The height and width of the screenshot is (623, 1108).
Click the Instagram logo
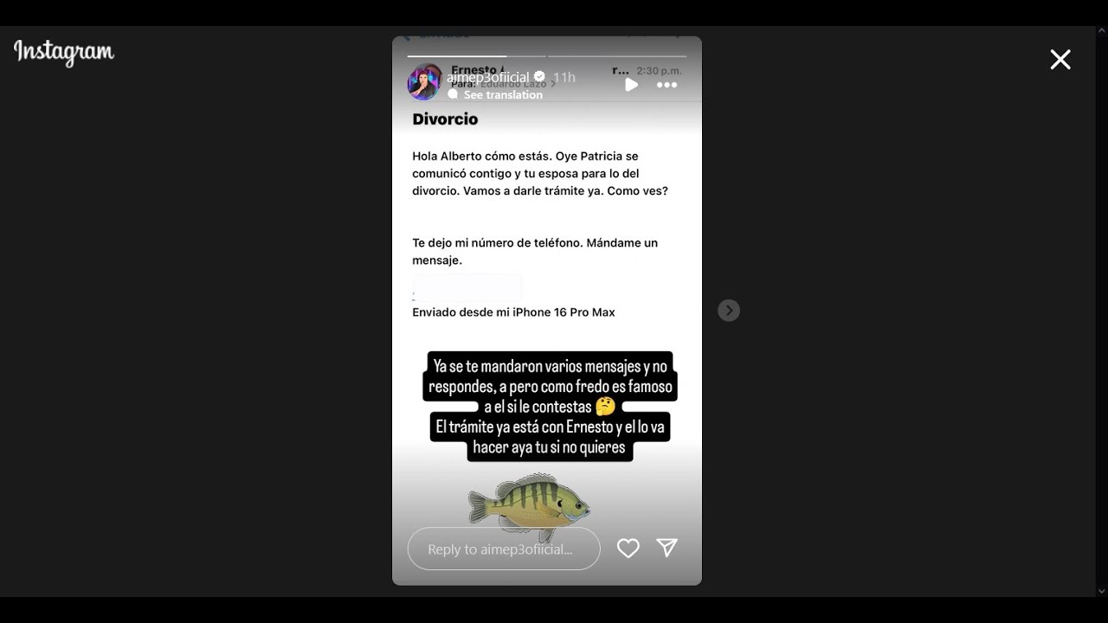(x=64, y=53)
